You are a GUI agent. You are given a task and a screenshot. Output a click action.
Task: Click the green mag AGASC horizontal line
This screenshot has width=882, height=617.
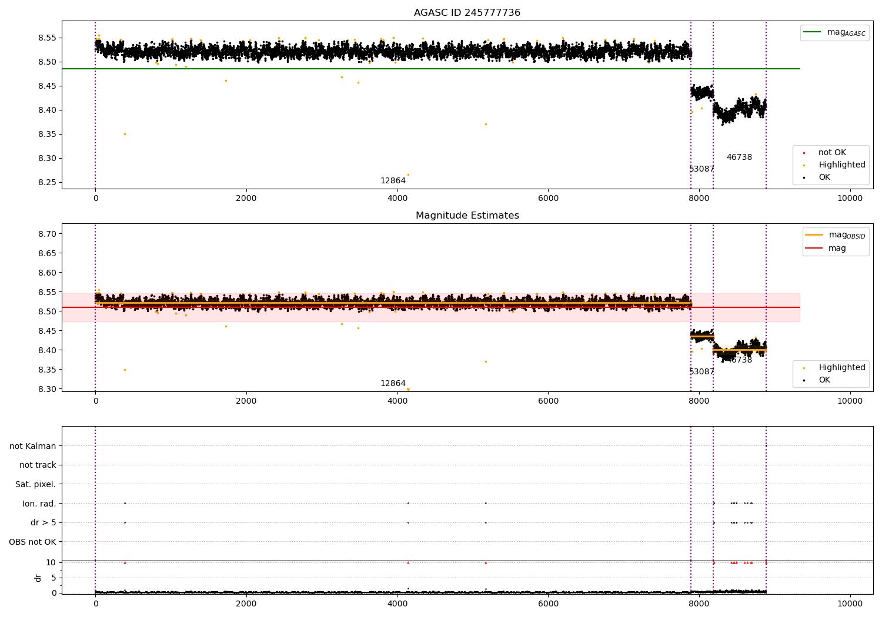(430, 69)
